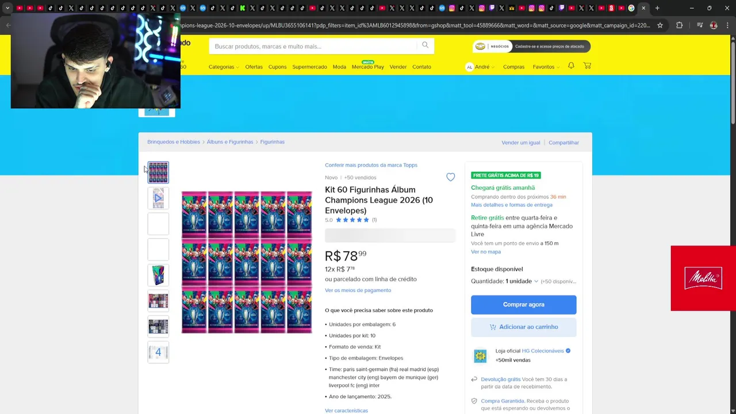Click the AL user avatar

(x=469, y=67)
